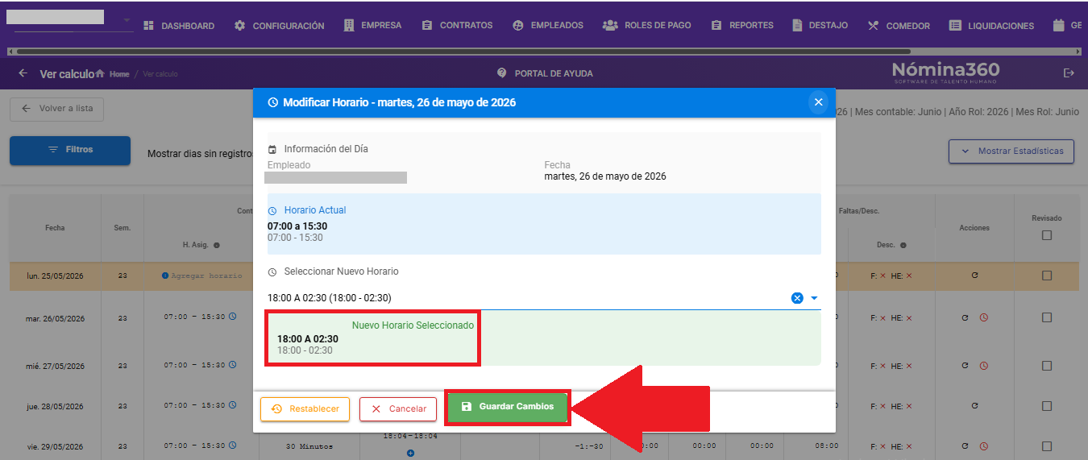Screen dimensions: 1088x460
Task: Open Portal de Ayuda help link
Action: point(545,73)
